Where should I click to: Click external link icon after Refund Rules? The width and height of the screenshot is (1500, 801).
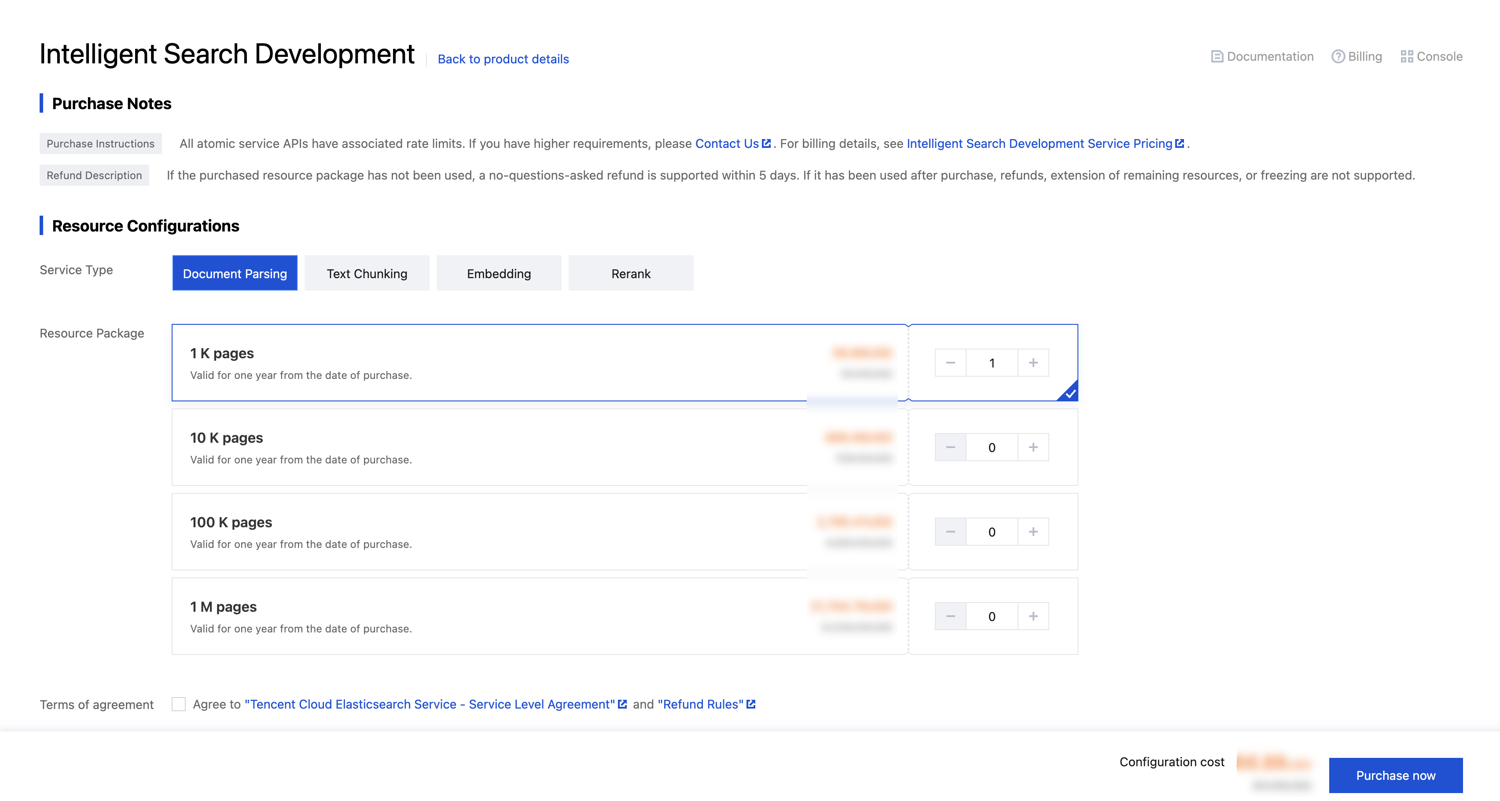pyautogui.click(x=751, y=704)
